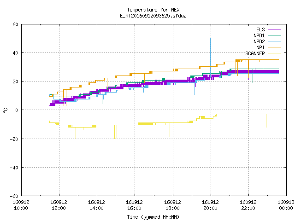Click the y-axis label 20
Image resolution: width=295 pixels, height=221 pixels.
click(x=15, y=81)
